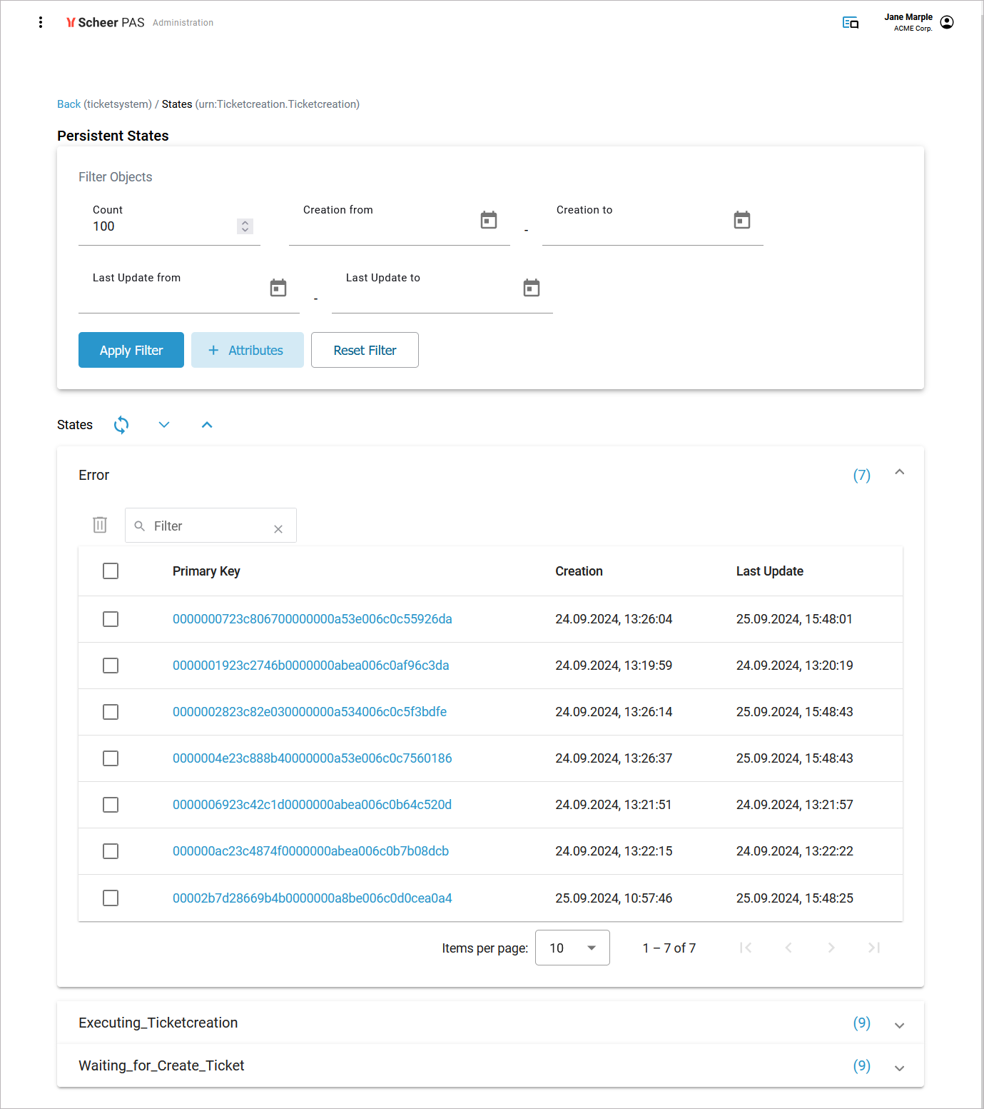Click the Executing_Ticketcreation count (9)

[x=862, y=1023]
